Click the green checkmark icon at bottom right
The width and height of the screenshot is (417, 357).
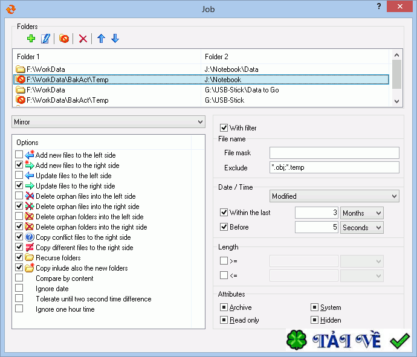click(399, 342)
